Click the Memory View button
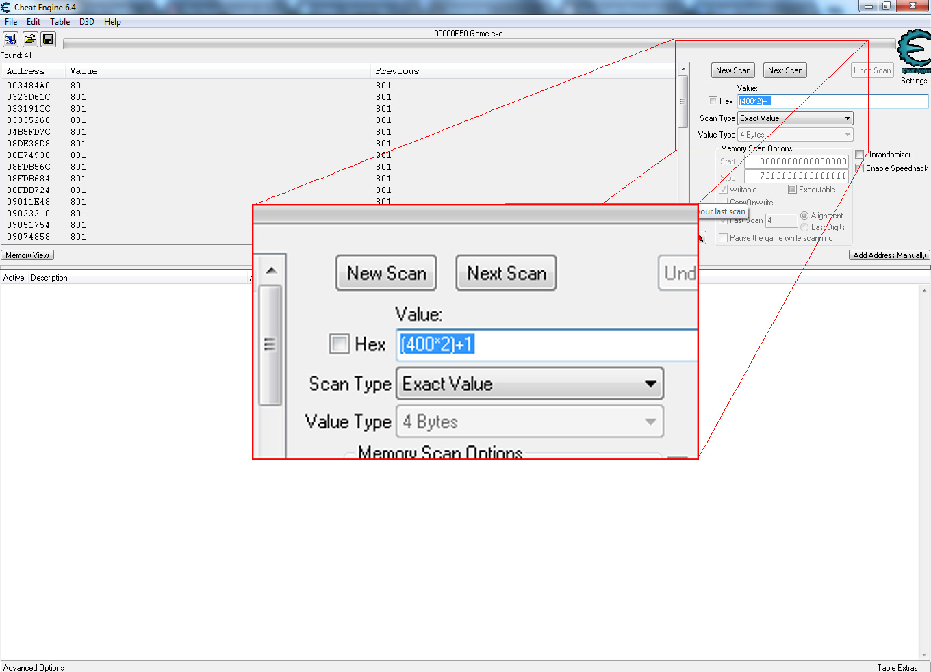 (27, 255)
